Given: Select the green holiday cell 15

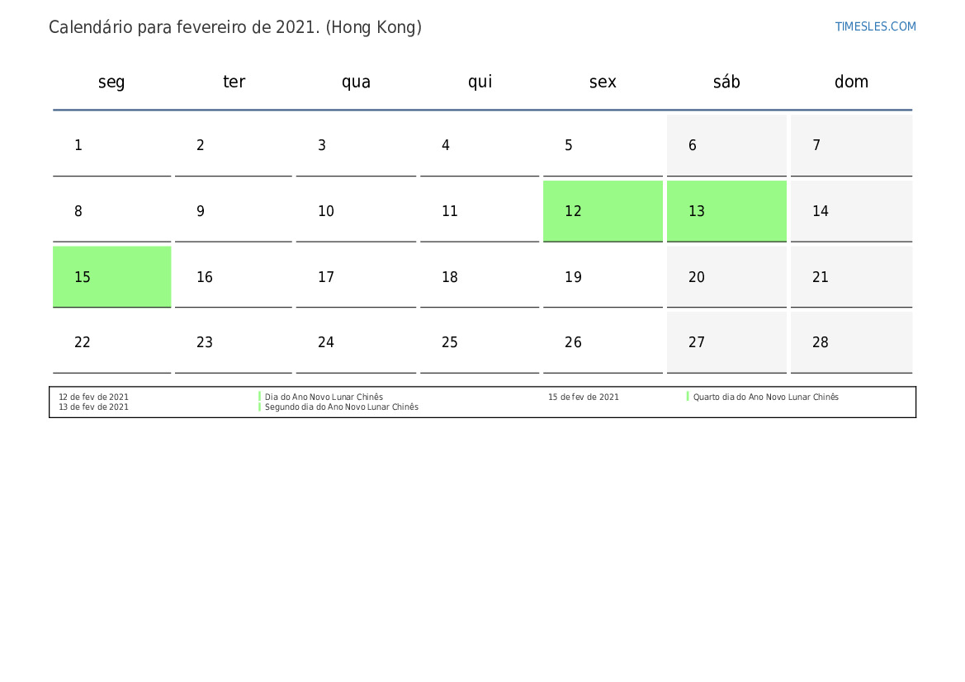Looking at the screenshot, I should [112, 277].
